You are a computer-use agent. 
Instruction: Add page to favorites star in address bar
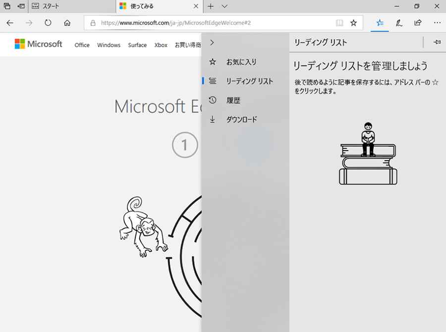[x=353, y=23]
